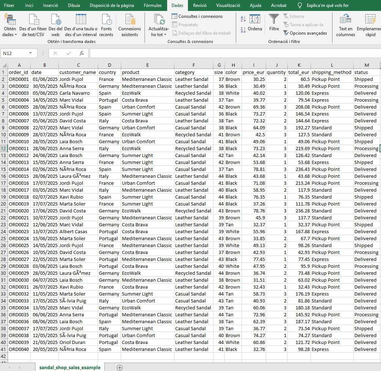Click the total_eur value 236.43
The height and width of the screenshot is (371, 381).
[299, 169]
